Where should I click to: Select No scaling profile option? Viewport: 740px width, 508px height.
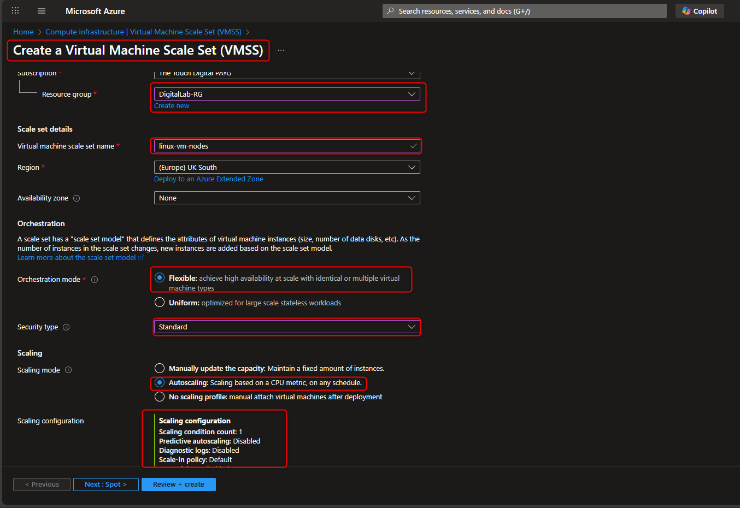[x=159, y=396]
